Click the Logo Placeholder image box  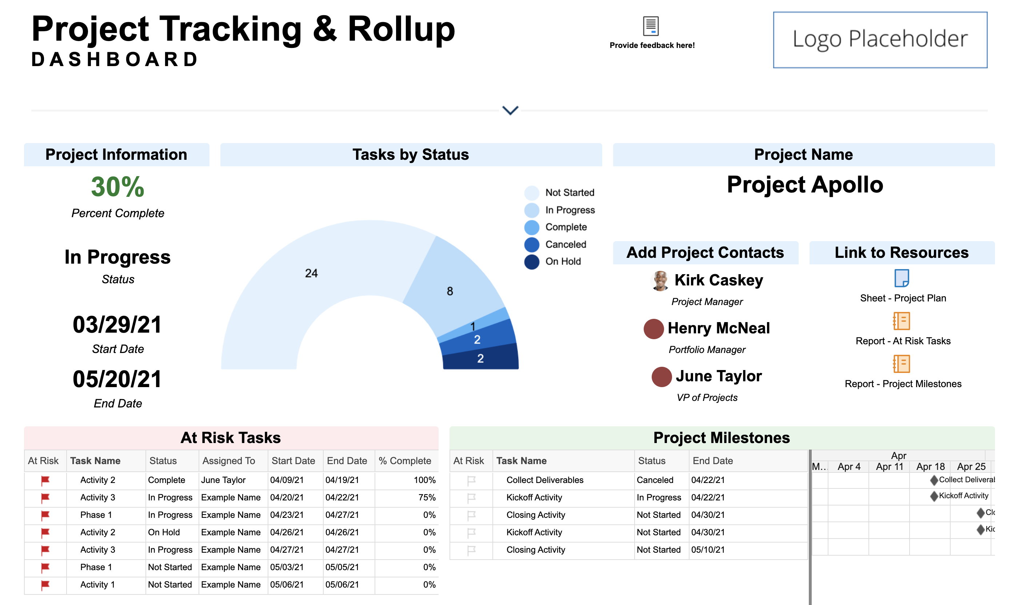(x=880, y=40)
